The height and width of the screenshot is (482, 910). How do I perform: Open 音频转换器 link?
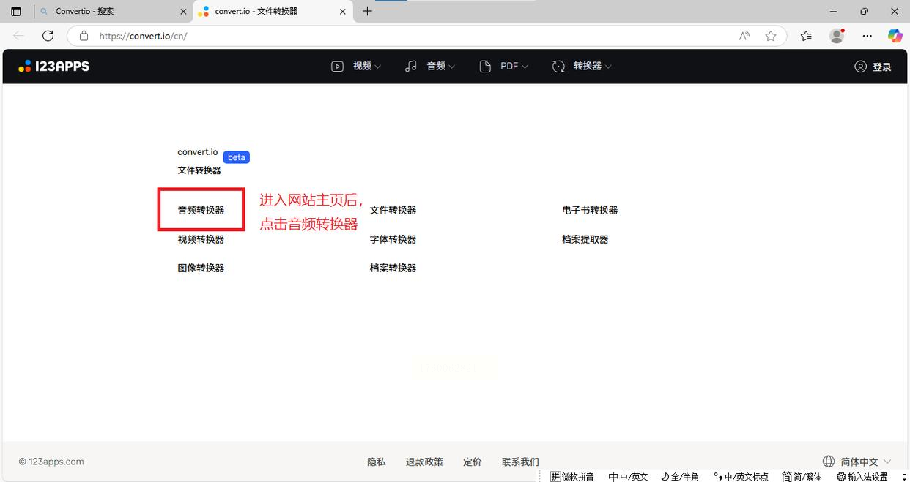(x=201, y=210)
